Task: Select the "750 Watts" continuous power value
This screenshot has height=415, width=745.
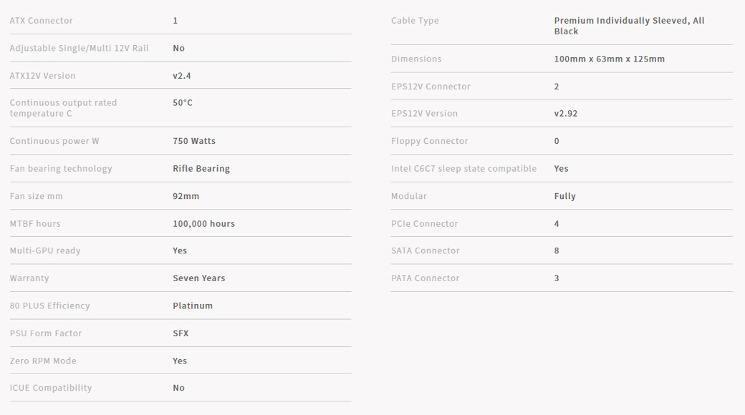Action: click(194, 141)
